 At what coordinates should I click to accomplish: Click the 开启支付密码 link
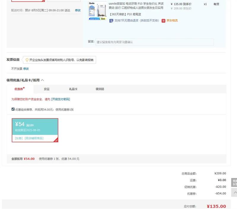click(60, 99)
